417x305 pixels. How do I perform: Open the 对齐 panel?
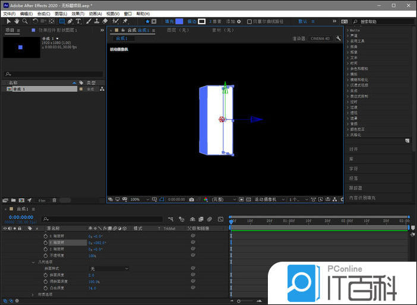pyautogui.click(x=354, y=150)
